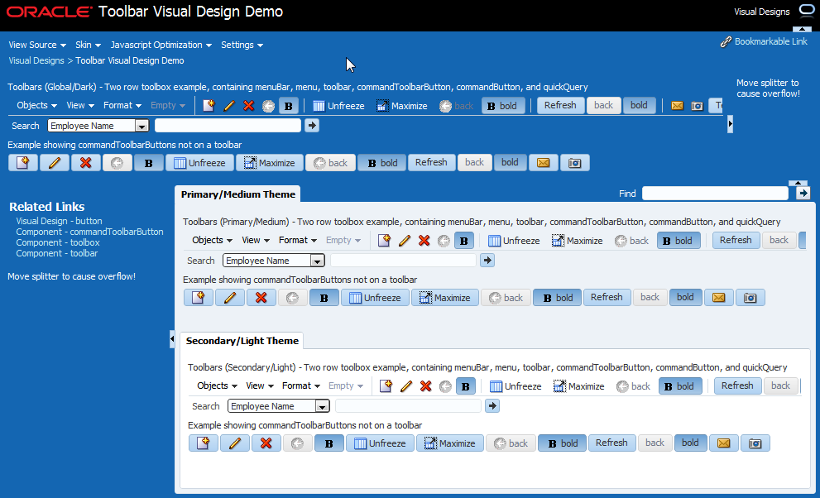Click the pencil edit icon in Global/Dark toolbar

[x=228, y=106]
